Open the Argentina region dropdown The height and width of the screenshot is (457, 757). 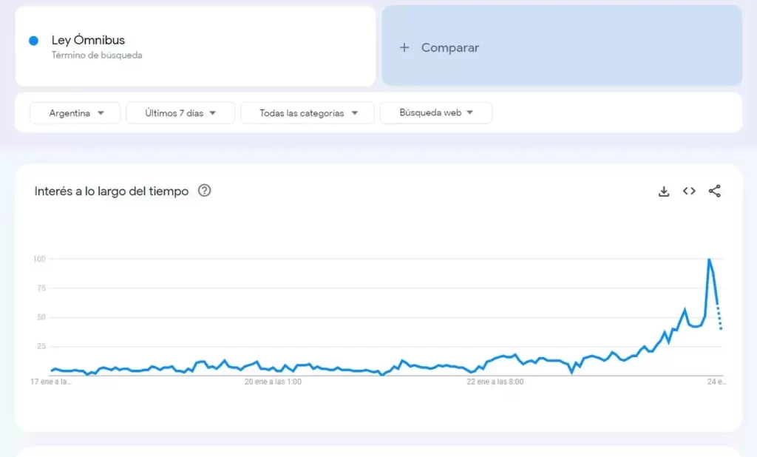click(75, 113)
